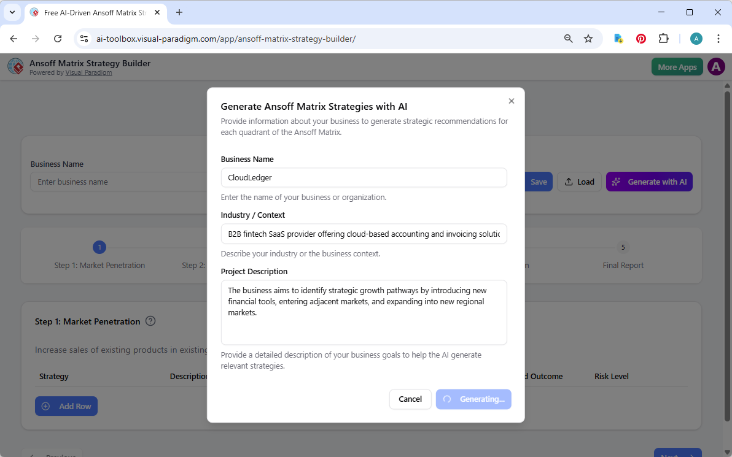Open the browser extensions puzzle icon
This screenshot has height=457, width=732.
point(663,38)
